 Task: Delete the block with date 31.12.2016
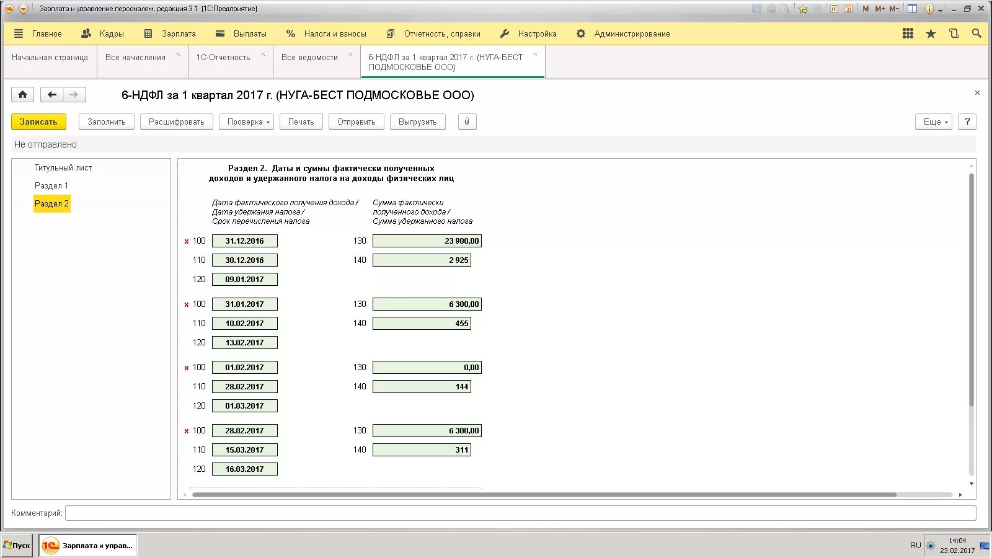point(187,241)
